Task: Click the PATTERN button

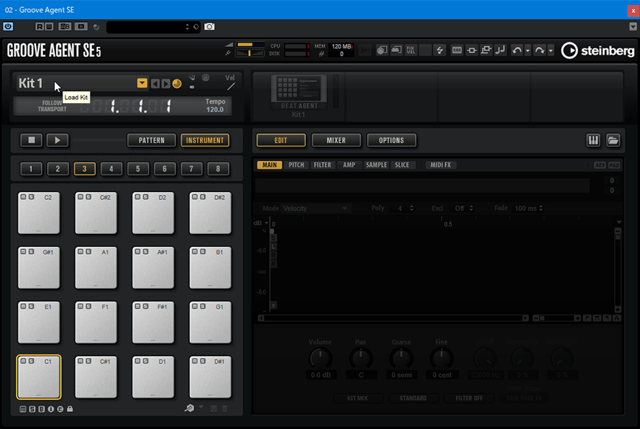Action: [151, 140]
